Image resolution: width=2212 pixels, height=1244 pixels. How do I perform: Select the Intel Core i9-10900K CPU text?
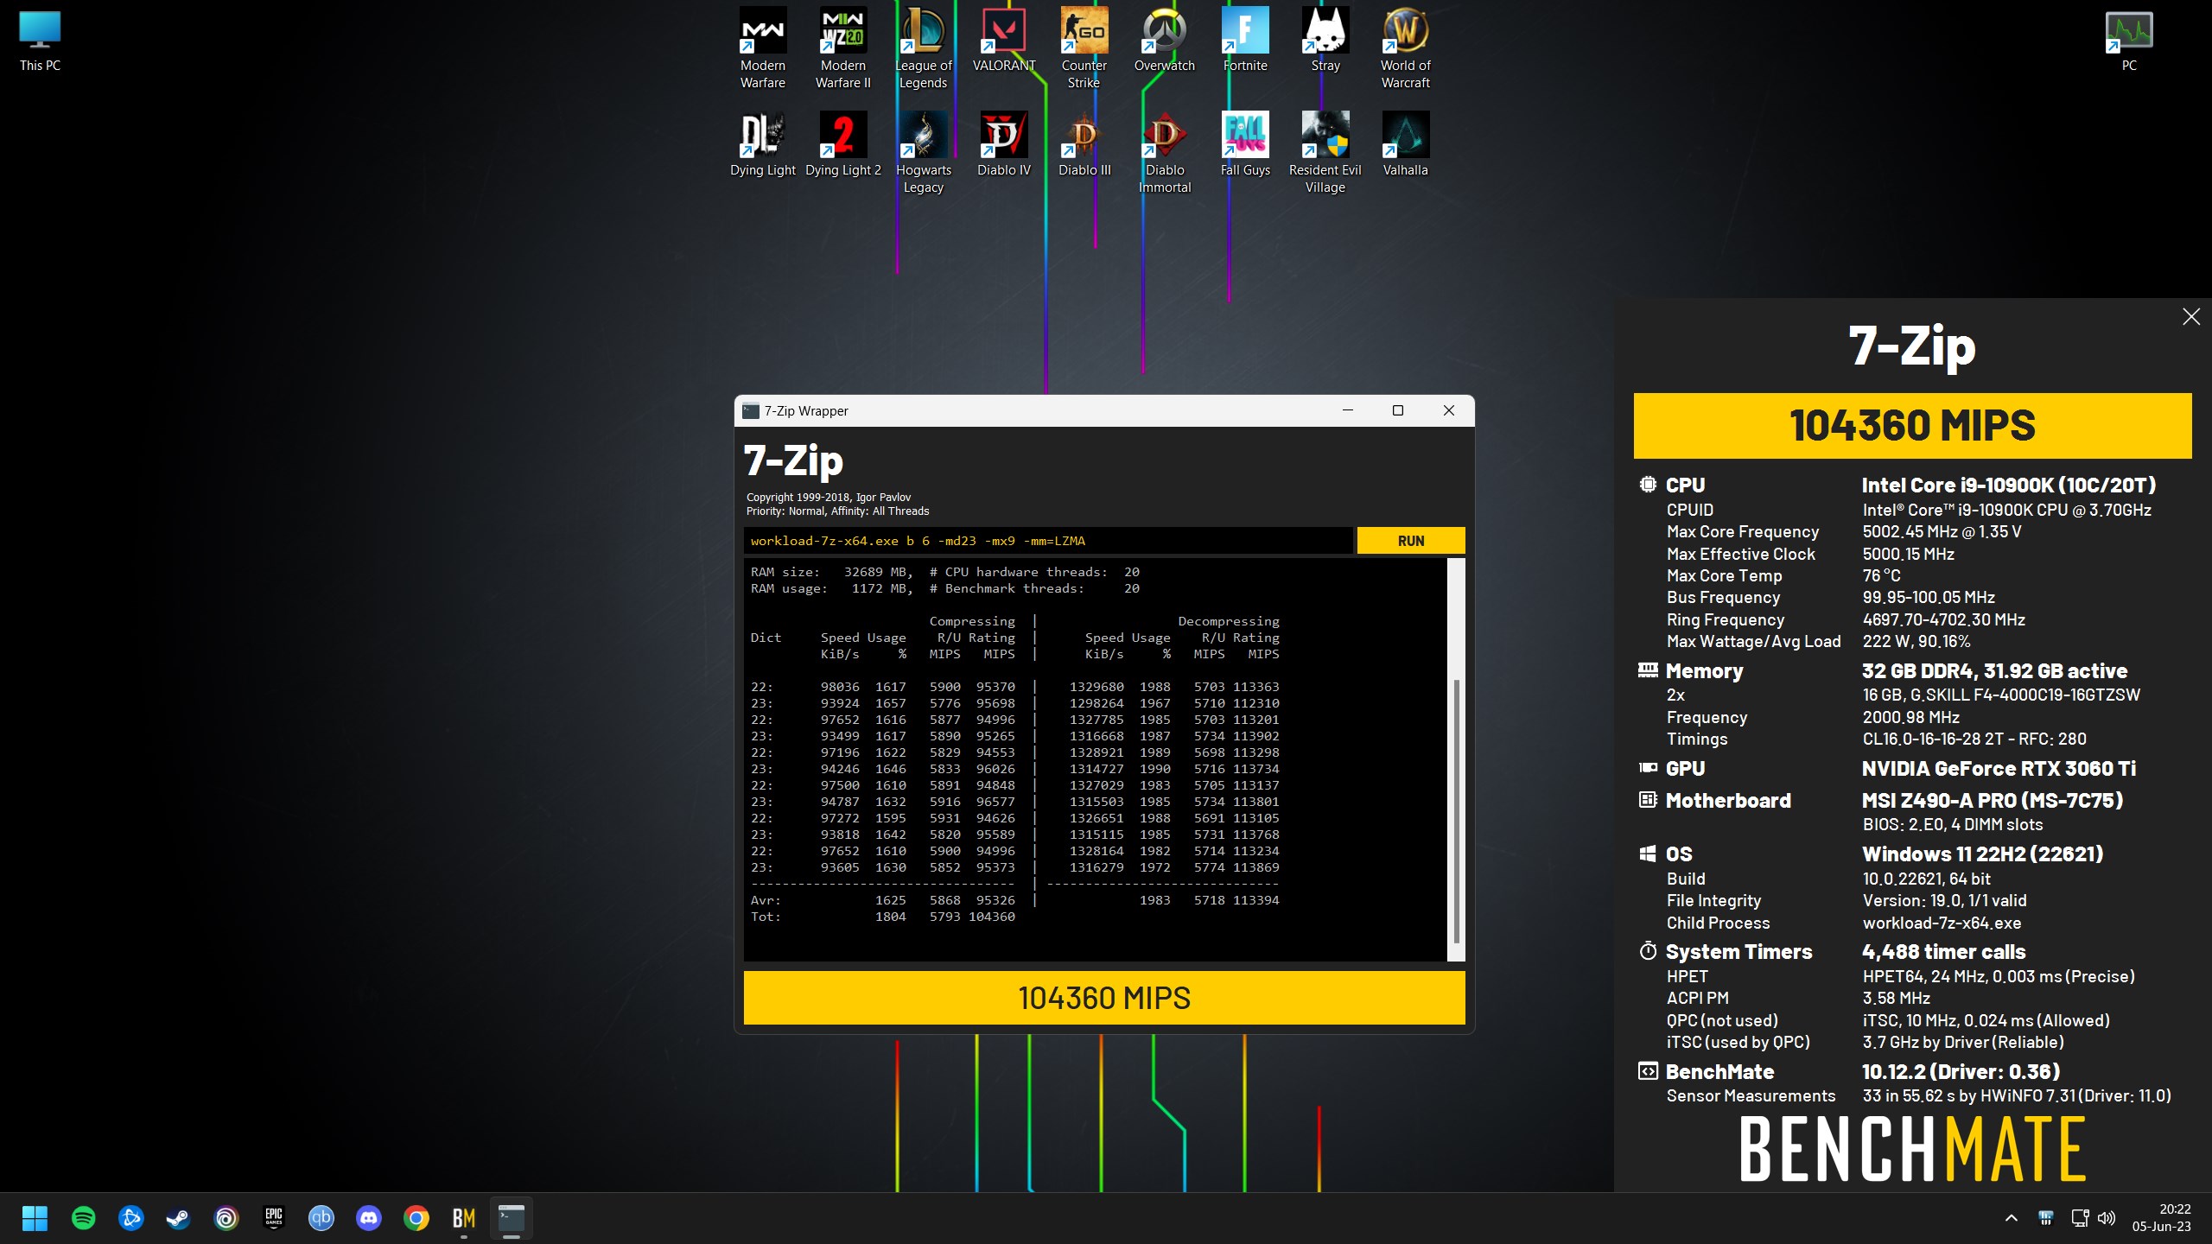pos(2008,486)
